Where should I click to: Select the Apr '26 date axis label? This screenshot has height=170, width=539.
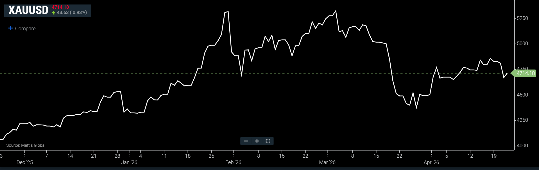coord(431,162)
